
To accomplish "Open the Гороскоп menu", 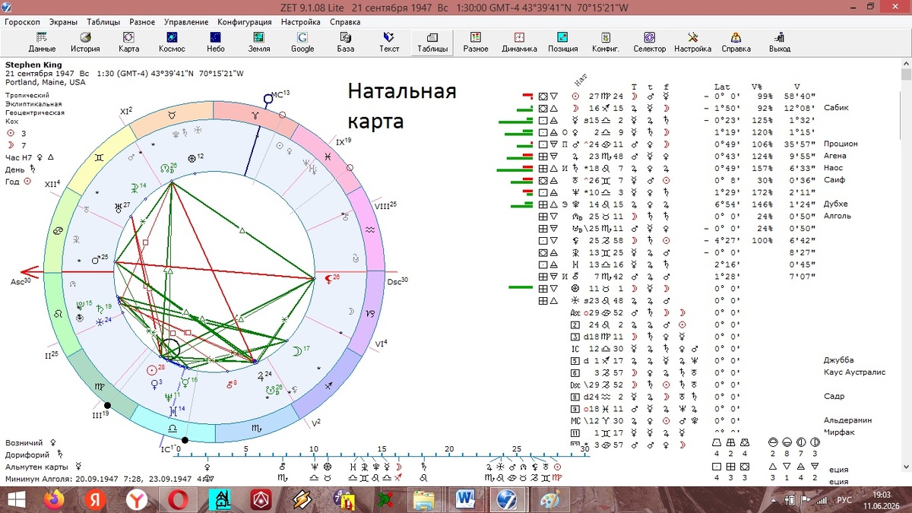I will (23, 22).
